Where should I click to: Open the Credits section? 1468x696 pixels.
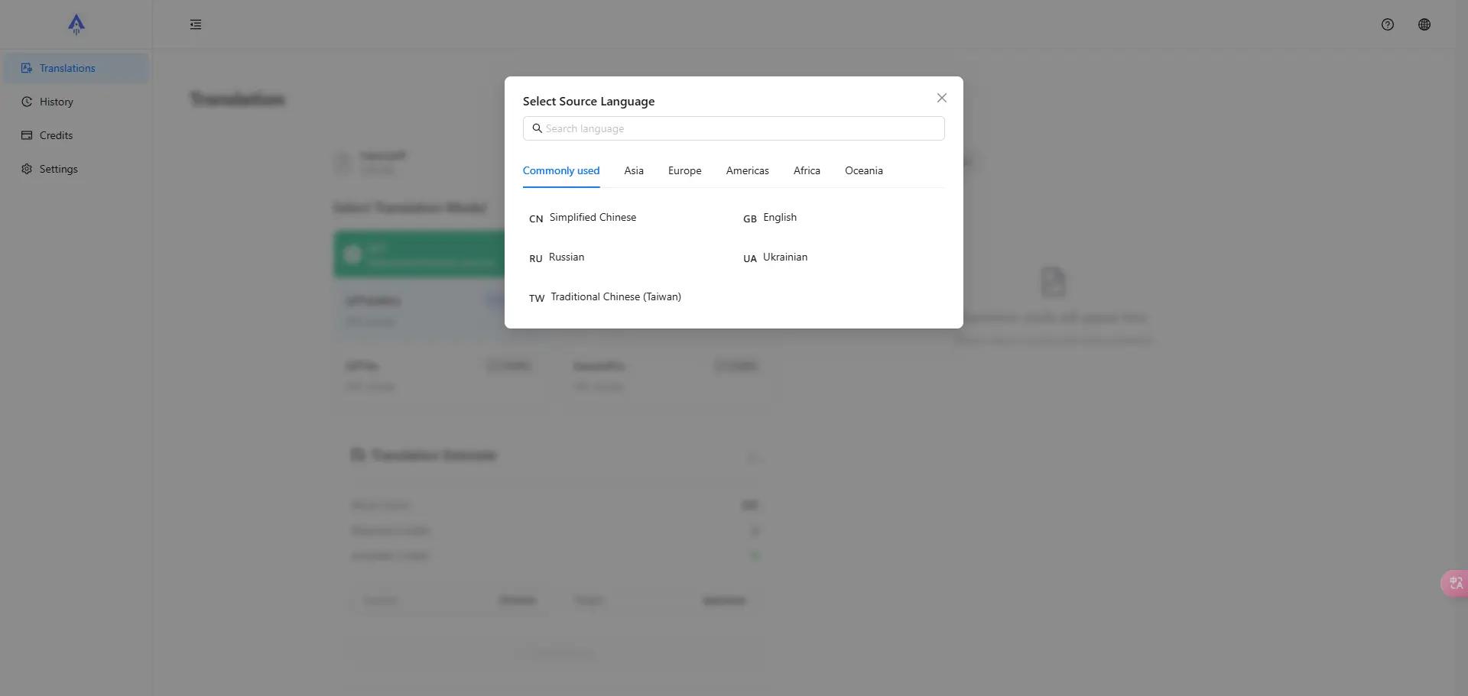pyautogui.click(x=56, y=135)
